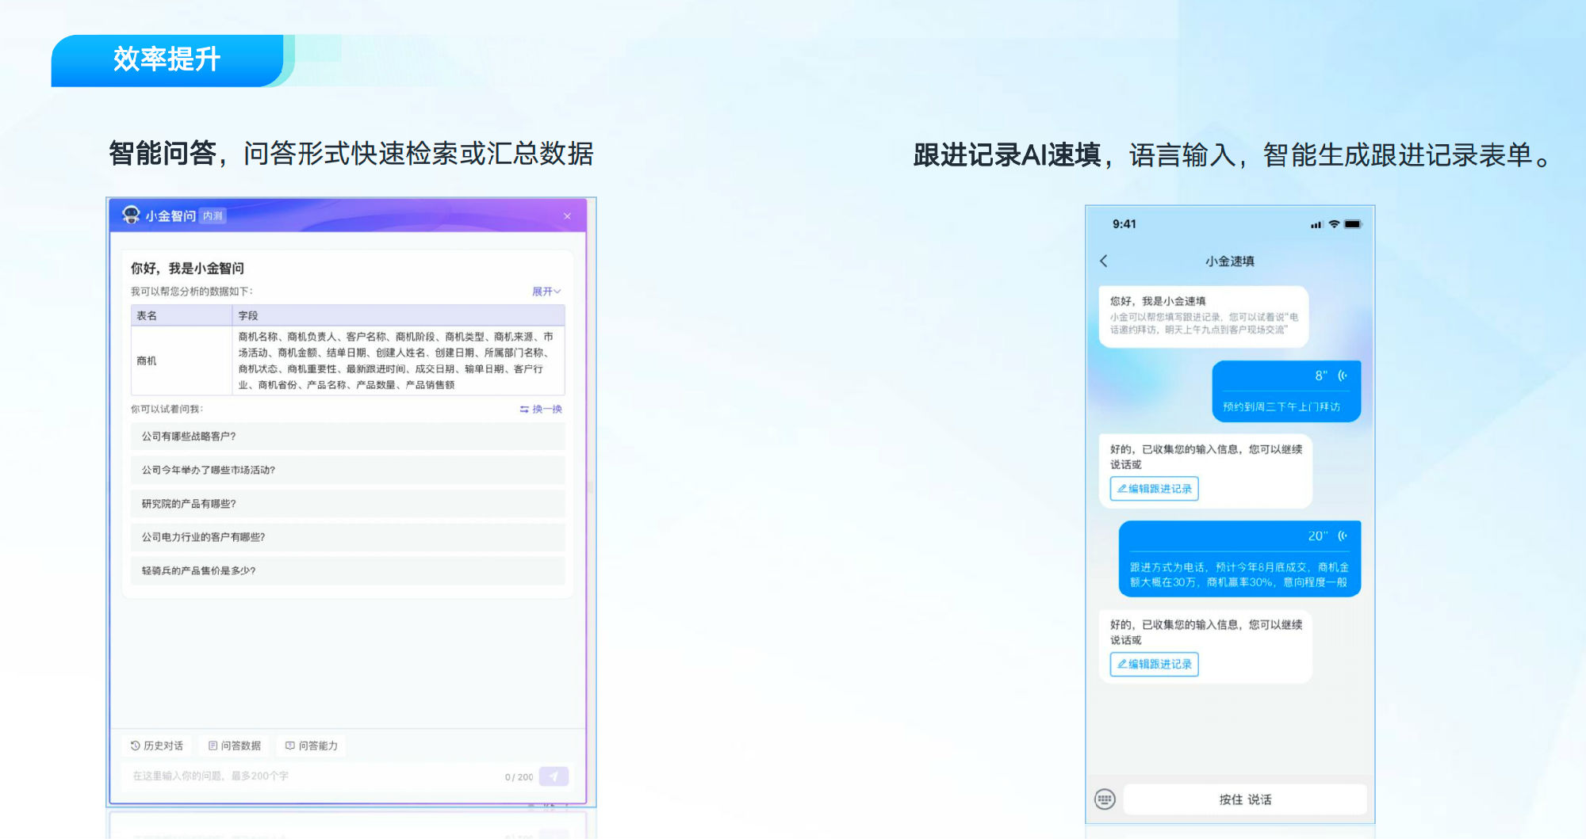Refresh suggested questions with 换一换
The image size is (1586, 839).
click(541, 409)
